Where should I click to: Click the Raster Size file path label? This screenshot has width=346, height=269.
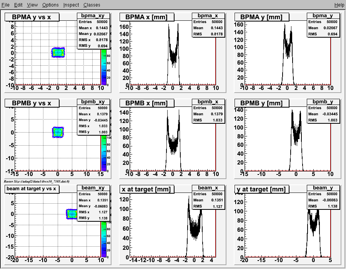[x=37, y=181]
